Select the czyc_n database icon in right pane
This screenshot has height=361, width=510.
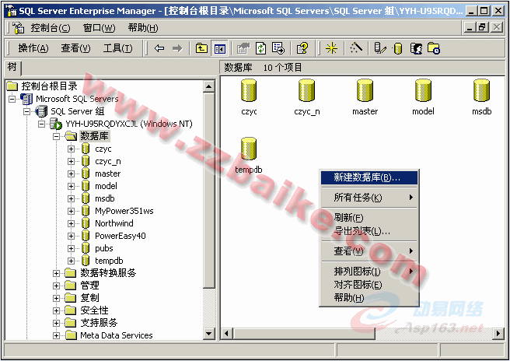click(307, 90)
